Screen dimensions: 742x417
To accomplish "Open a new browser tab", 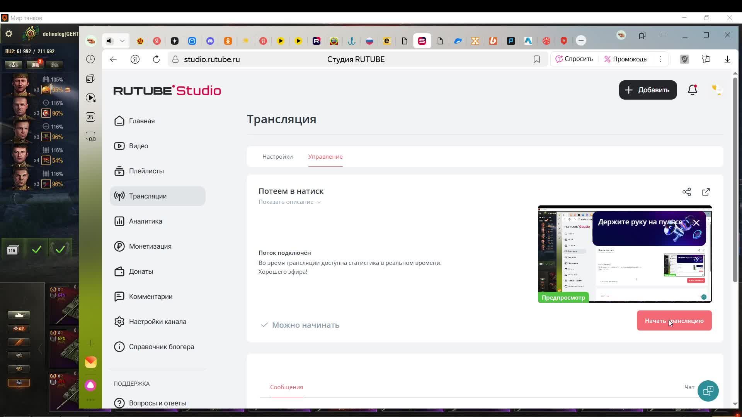I will click(581, 41).
